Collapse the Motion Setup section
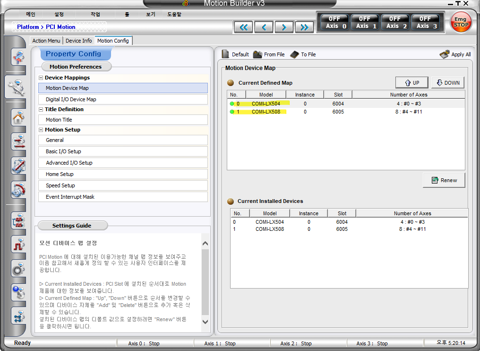The width and height of the screenshot is (480, 351). (x=41, y=130)
